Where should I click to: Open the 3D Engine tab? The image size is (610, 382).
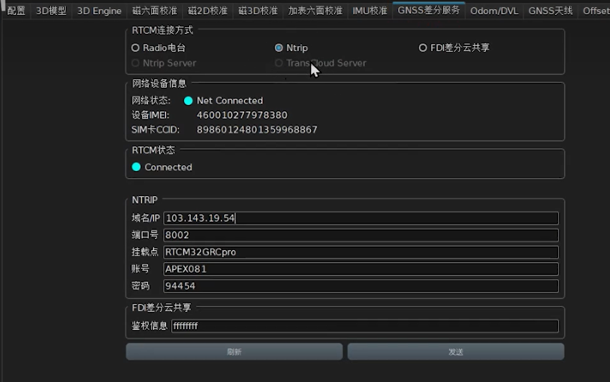coord(99,10)
